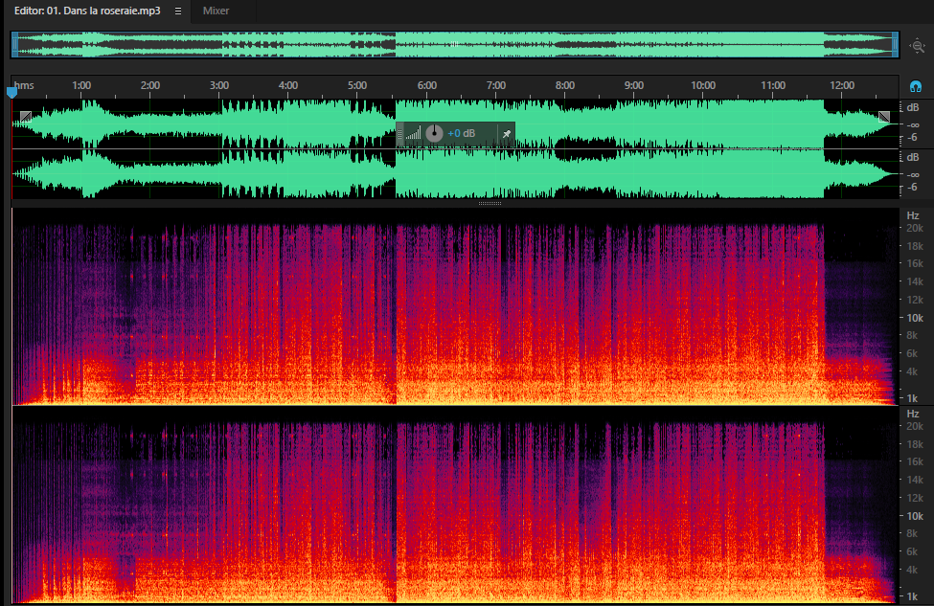Click the 3:00 mark on the time ruler
The height and width of the screenshot is (606, 934).
219,86
